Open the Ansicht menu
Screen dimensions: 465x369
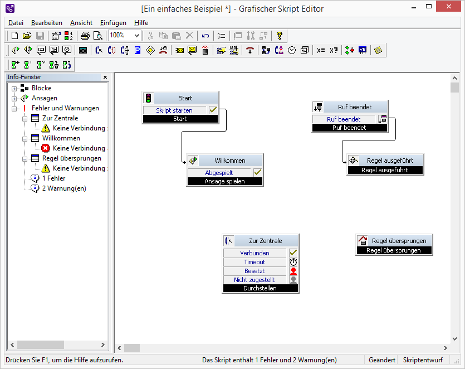click(x=81, y=23)
